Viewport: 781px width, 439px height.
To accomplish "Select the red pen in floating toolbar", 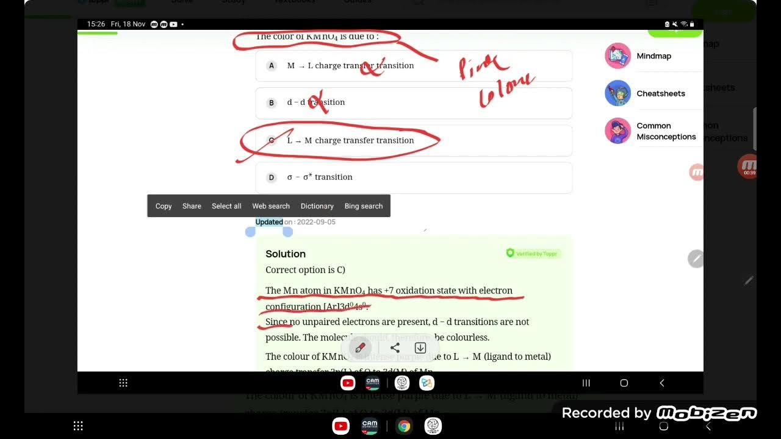I will pyautogui.click(x=360, y=348).
